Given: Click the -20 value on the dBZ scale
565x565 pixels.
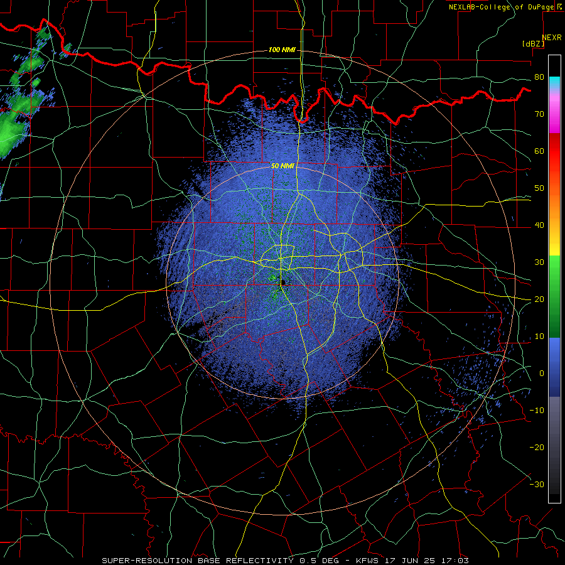Looking at the screenshot, I should tap(537, 447).
